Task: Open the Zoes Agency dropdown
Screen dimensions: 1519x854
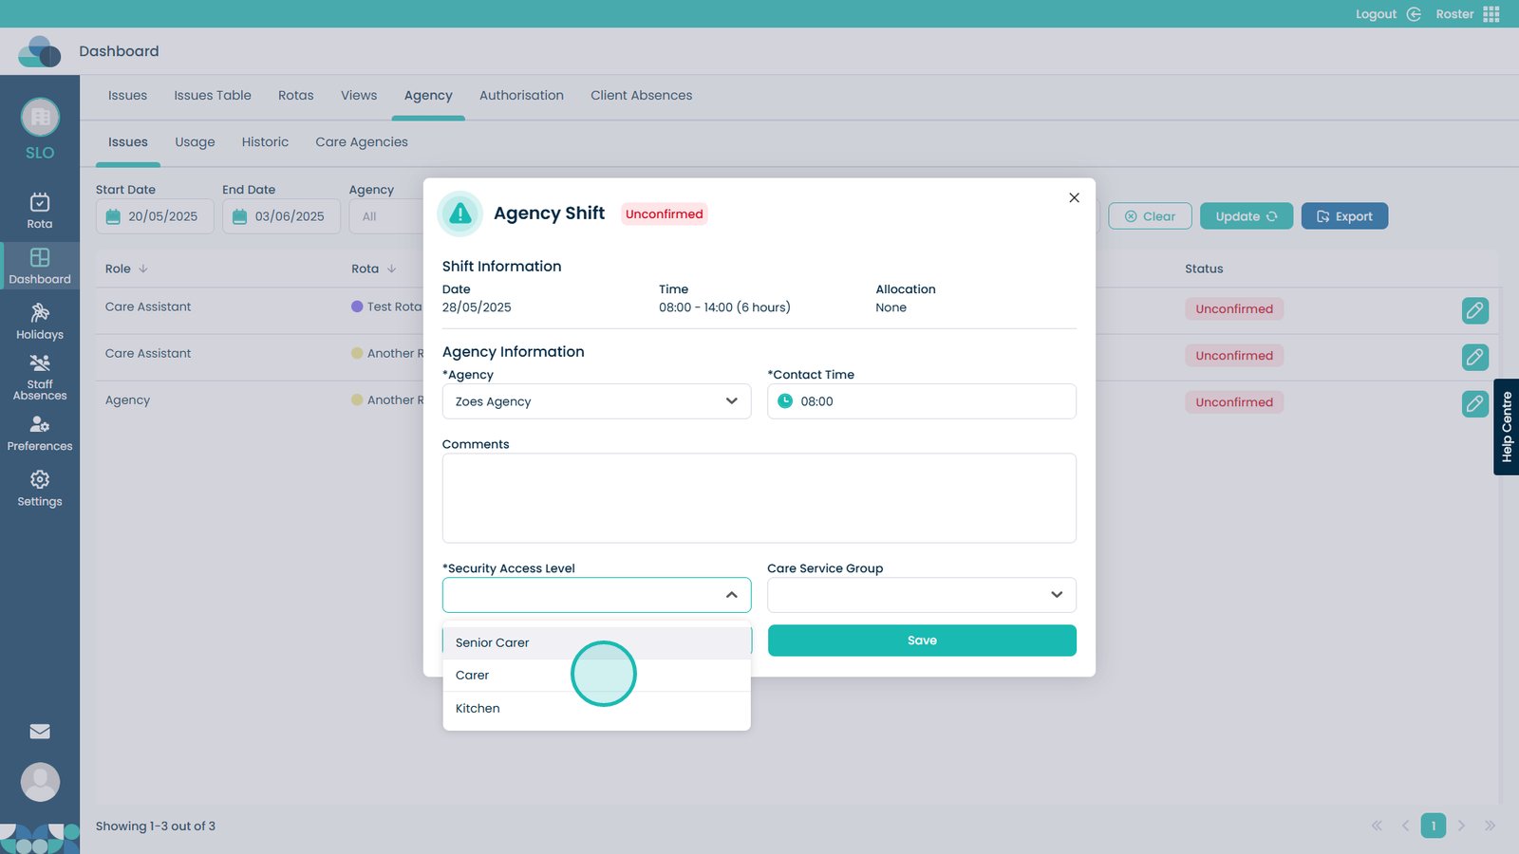Action: click(x=596, y=401)
